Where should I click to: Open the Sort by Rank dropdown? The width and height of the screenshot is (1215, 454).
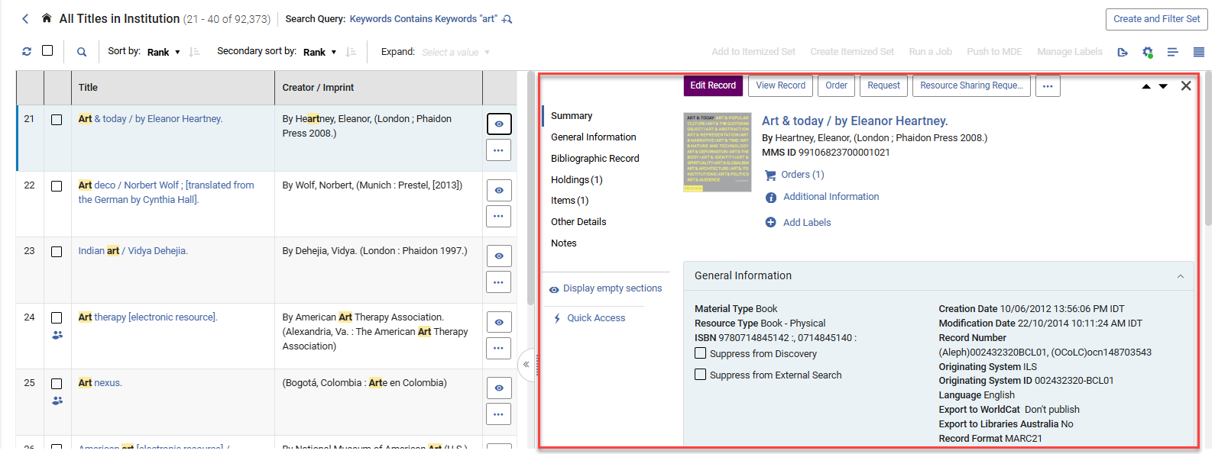164,52
